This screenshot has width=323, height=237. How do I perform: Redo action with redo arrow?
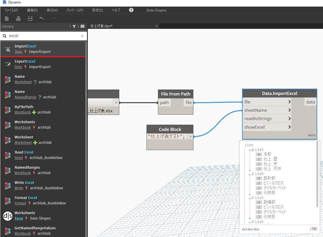pyautogui.click(x=53, y=19)
